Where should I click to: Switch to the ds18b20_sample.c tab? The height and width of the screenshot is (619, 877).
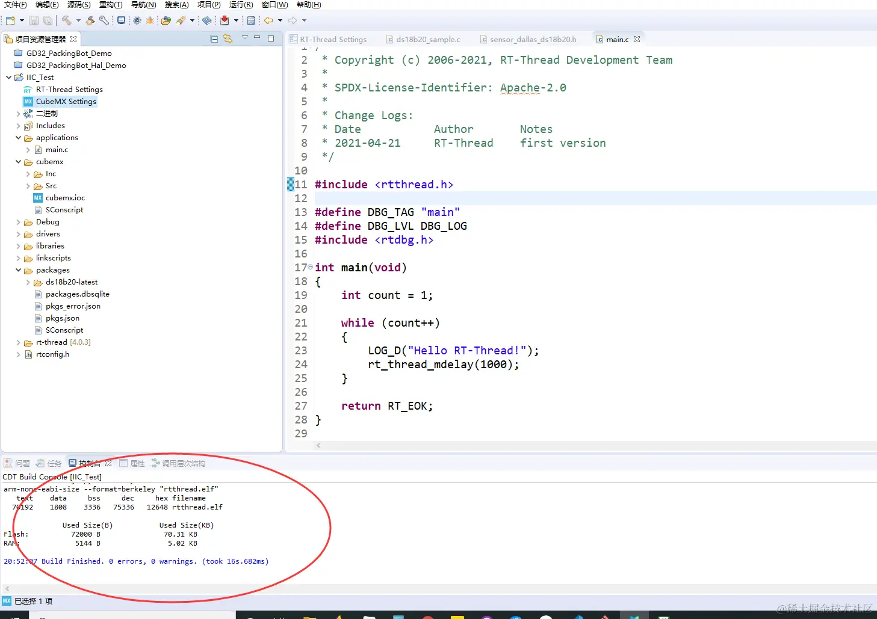[x=423, y=40]
